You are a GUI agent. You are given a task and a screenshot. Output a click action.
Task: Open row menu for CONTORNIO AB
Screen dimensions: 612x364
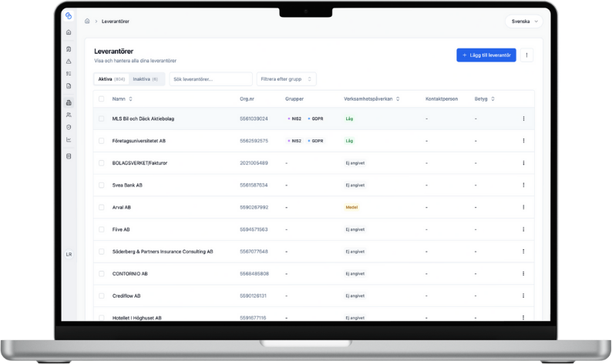point(523,274)
